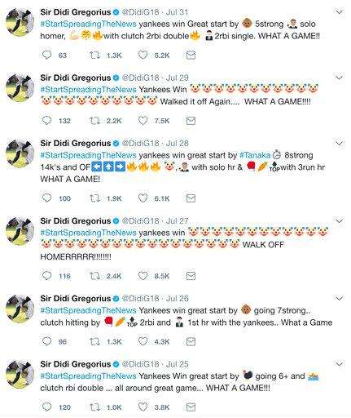
Task: Open more options for Jul 31 tweet
Action: (x=339, y=12)
